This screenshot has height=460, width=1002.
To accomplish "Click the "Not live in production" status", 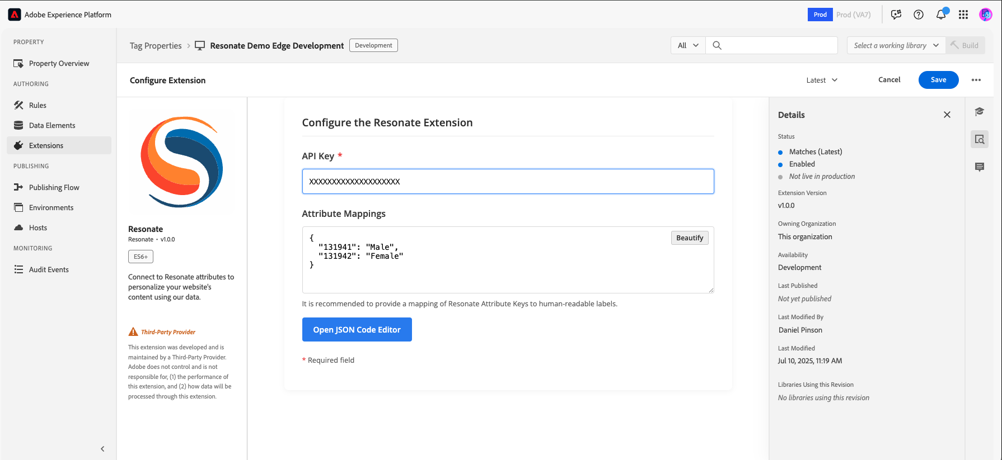I will pyautogui.click(x=822, y=177).
